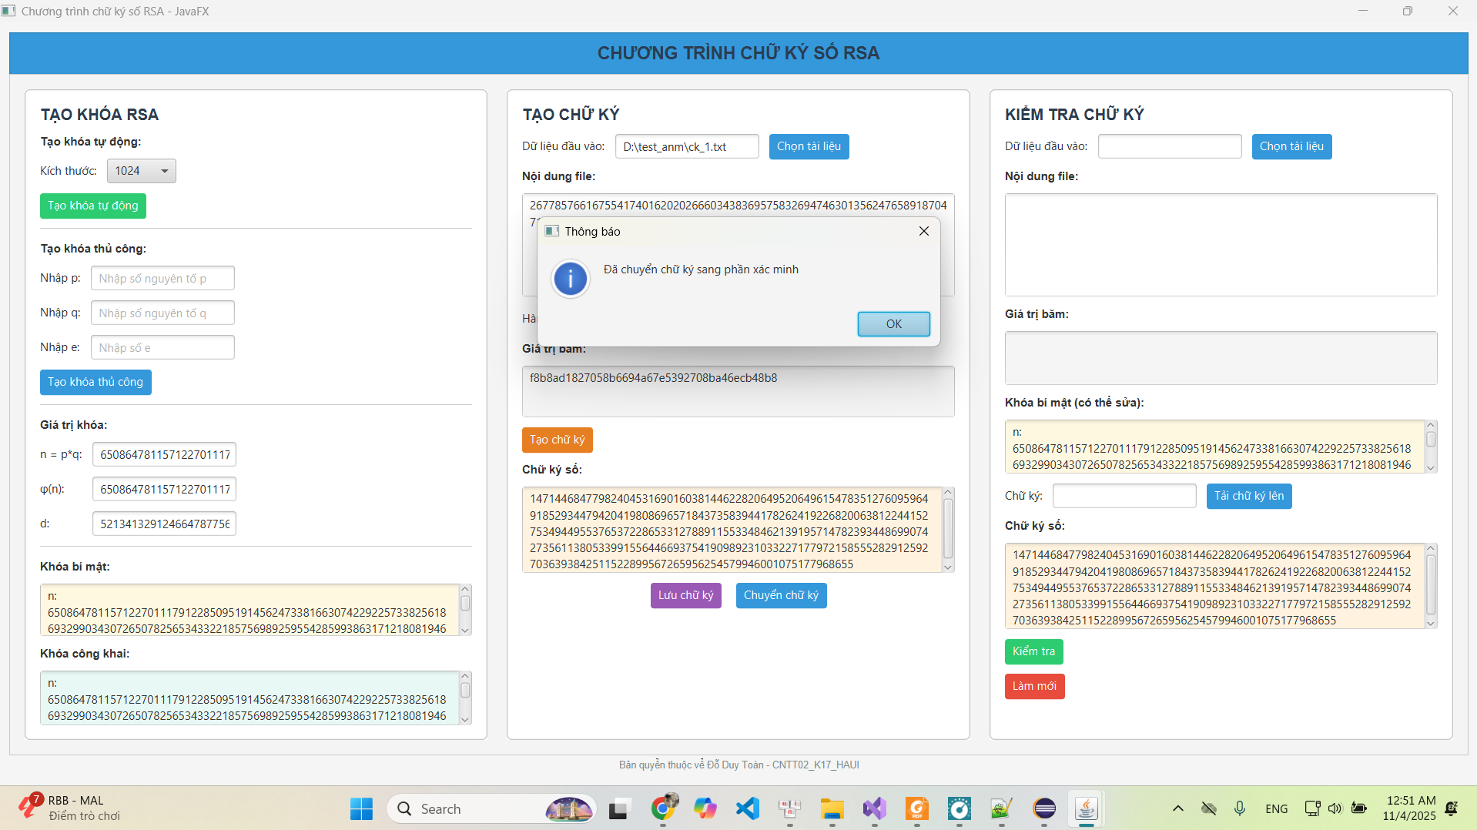This screenshot has width=1477, height=830.
Task: Click the Windows Start button
Action: pyautogui.click(x=361, y=808)
